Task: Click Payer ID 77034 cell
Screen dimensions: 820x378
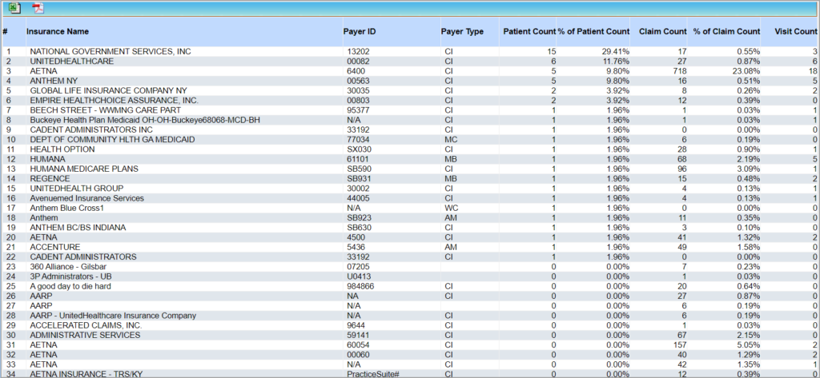Action: tap(358, 139)
